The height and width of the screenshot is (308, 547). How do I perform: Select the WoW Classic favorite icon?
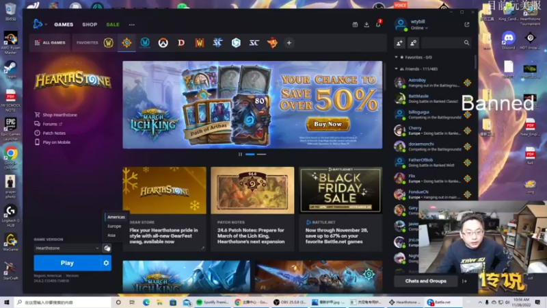point(145,42)
